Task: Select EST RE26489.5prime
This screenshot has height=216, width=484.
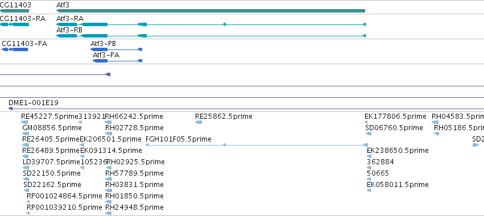Action: 51,150
